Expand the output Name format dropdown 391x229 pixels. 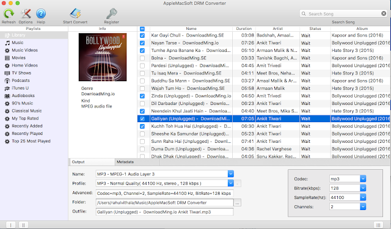(231, 174)
